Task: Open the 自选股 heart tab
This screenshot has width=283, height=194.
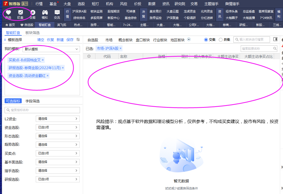Action: click(27, 25)
